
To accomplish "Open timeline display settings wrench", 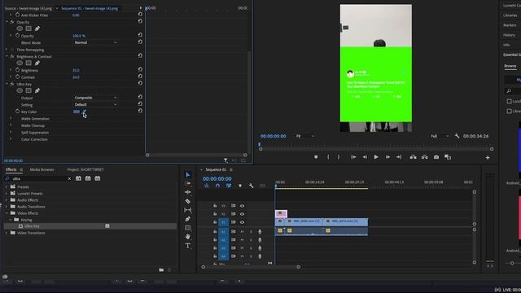I will pyautogui.click(x=252, y=186).
